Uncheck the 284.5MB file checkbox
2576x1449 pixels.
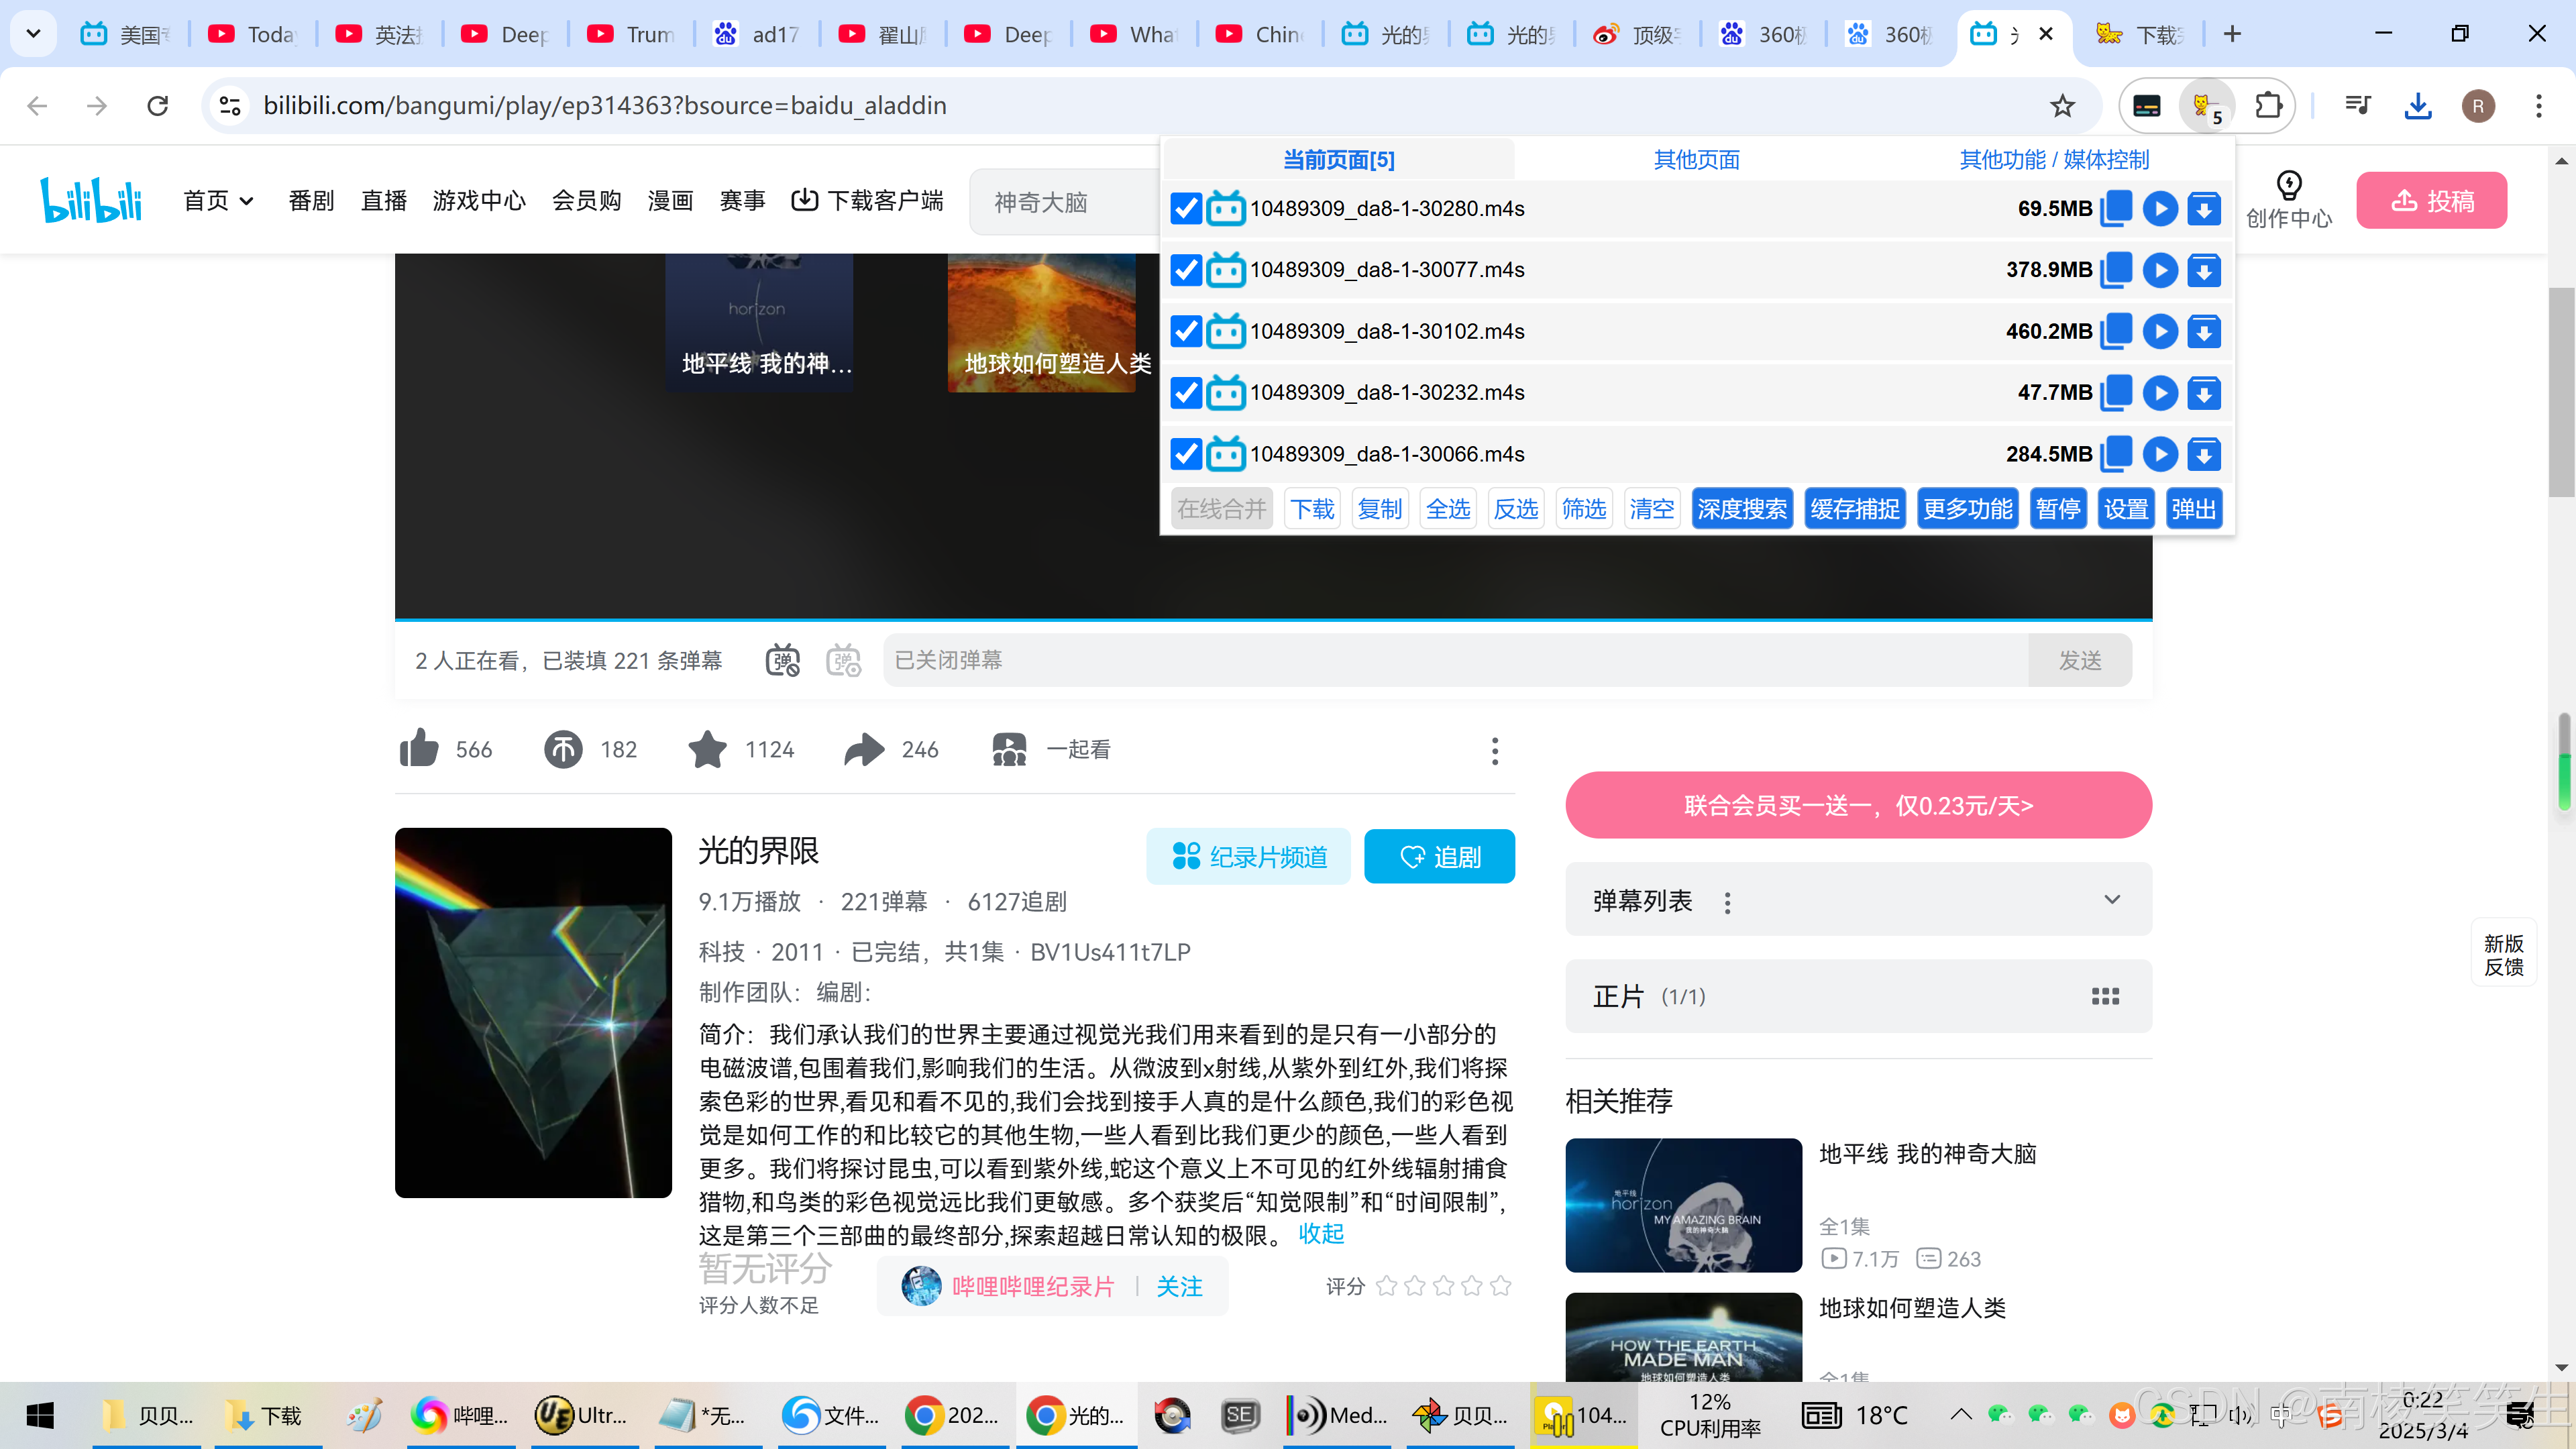1186,454
